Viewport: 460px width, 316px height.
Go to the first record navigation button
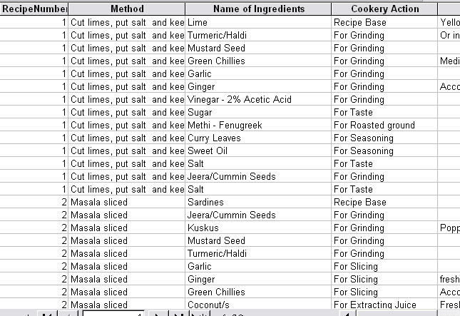point(47,314)
